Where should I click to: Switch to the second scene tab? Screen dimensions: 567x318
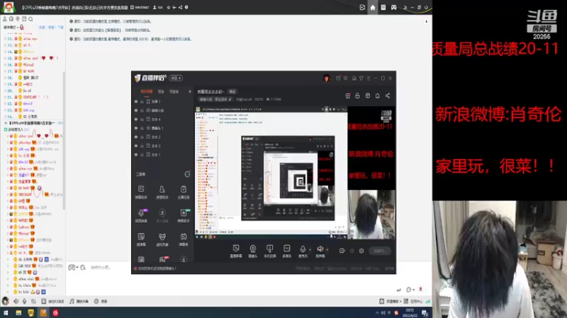[161, 92]
